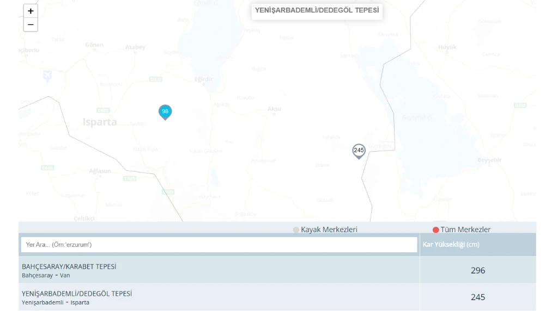Sort by Kar Yüksekliği column header
The image size is (545, 311).
click(x=451, y=245)
